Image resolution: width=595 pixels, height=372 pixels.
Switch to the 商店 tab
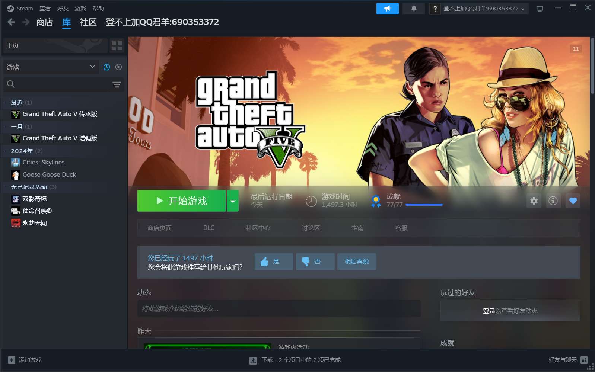tap(45, 22)
